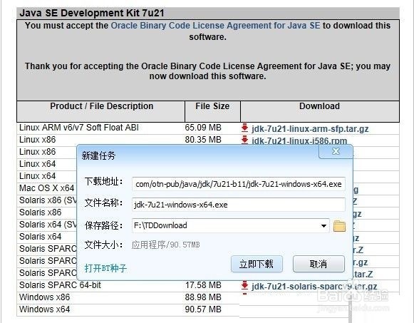Image resolution: width=414 pixels, height=323 pixels.
Task: Click download arrow icon for linux-i586.rpm
Action: tap(244, 140)
